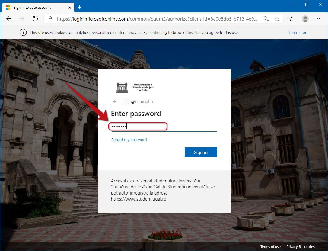The height and width of the screenshot is (251, 328).
Task: Open a new tab with plus button
Action: point(79,8)
